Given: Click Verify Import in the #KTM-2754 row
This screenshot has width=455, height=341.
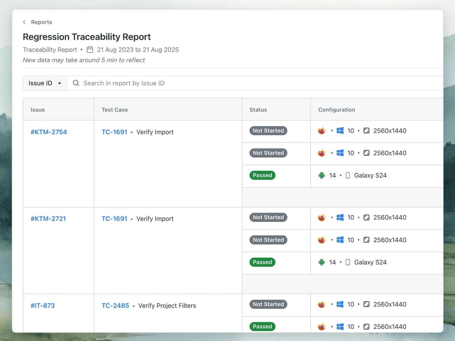Looking at the screenshot, I should click(x=155, y=132).
